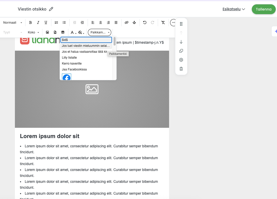Image resolution: width=277 pixels, height=199 pixels.
Task: Delete the block with the trash icon
Action: pyautogui.click(x=181, y=69)
